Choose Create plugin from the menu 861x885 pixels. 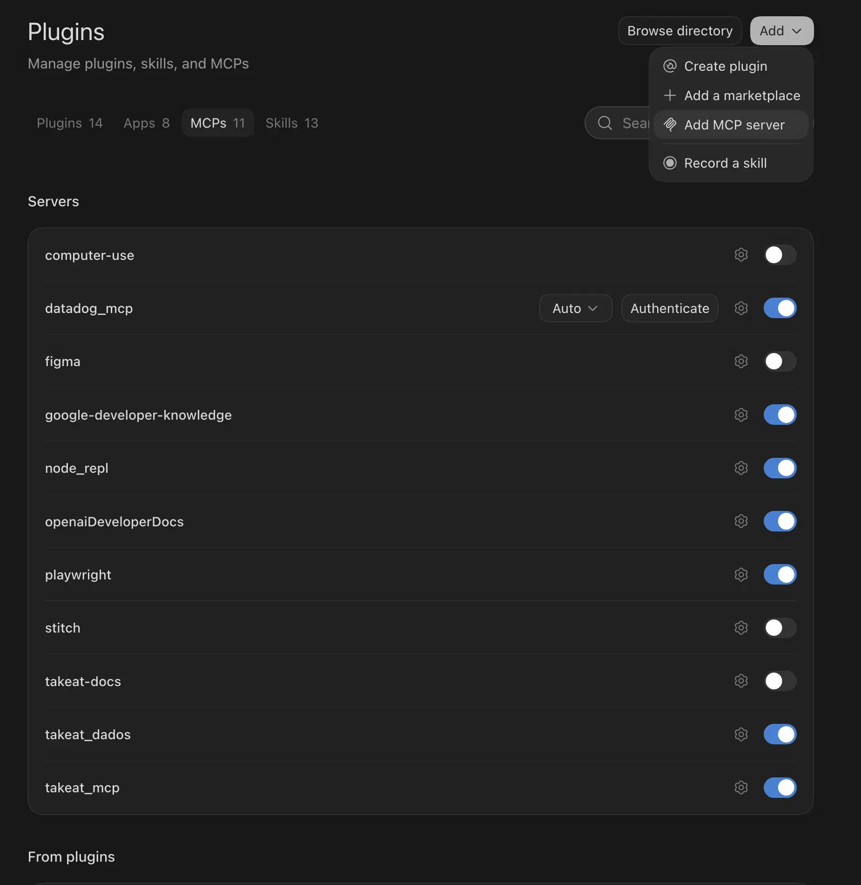tap(731, 66)
